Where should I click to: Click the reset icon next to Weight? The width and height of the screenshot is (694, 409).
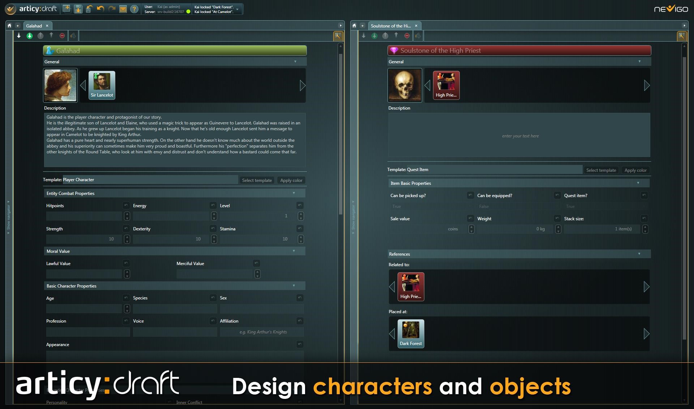click(x=557, y=218)
